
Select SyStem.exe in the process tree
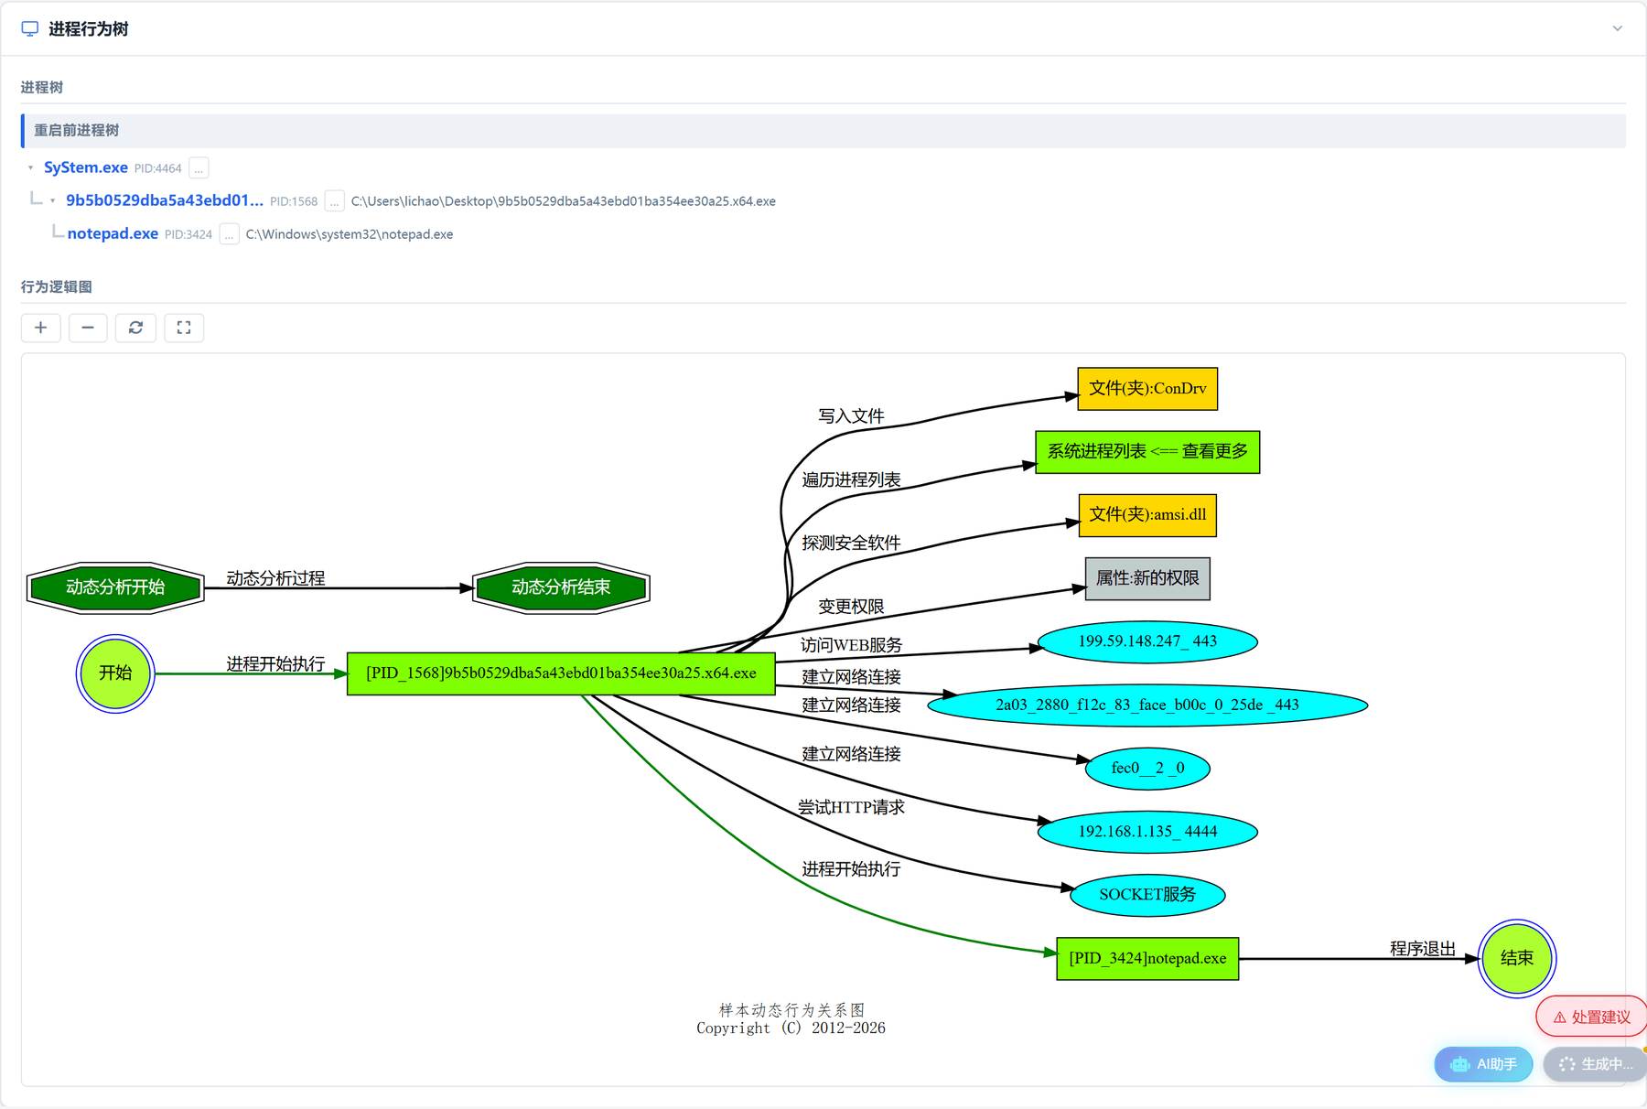tap(86, 167)
